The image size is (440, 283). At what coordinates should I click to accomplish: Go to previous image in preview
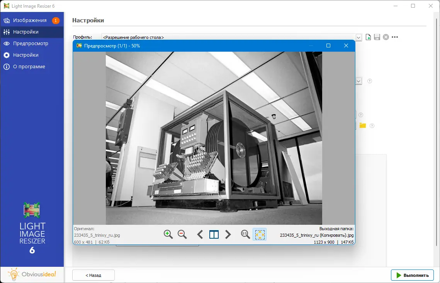(200, 234)
